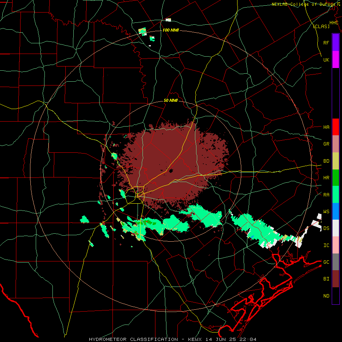This screenshot has height=342, width=342.
Task: Click the ND legend label
Action: point(326,296)
